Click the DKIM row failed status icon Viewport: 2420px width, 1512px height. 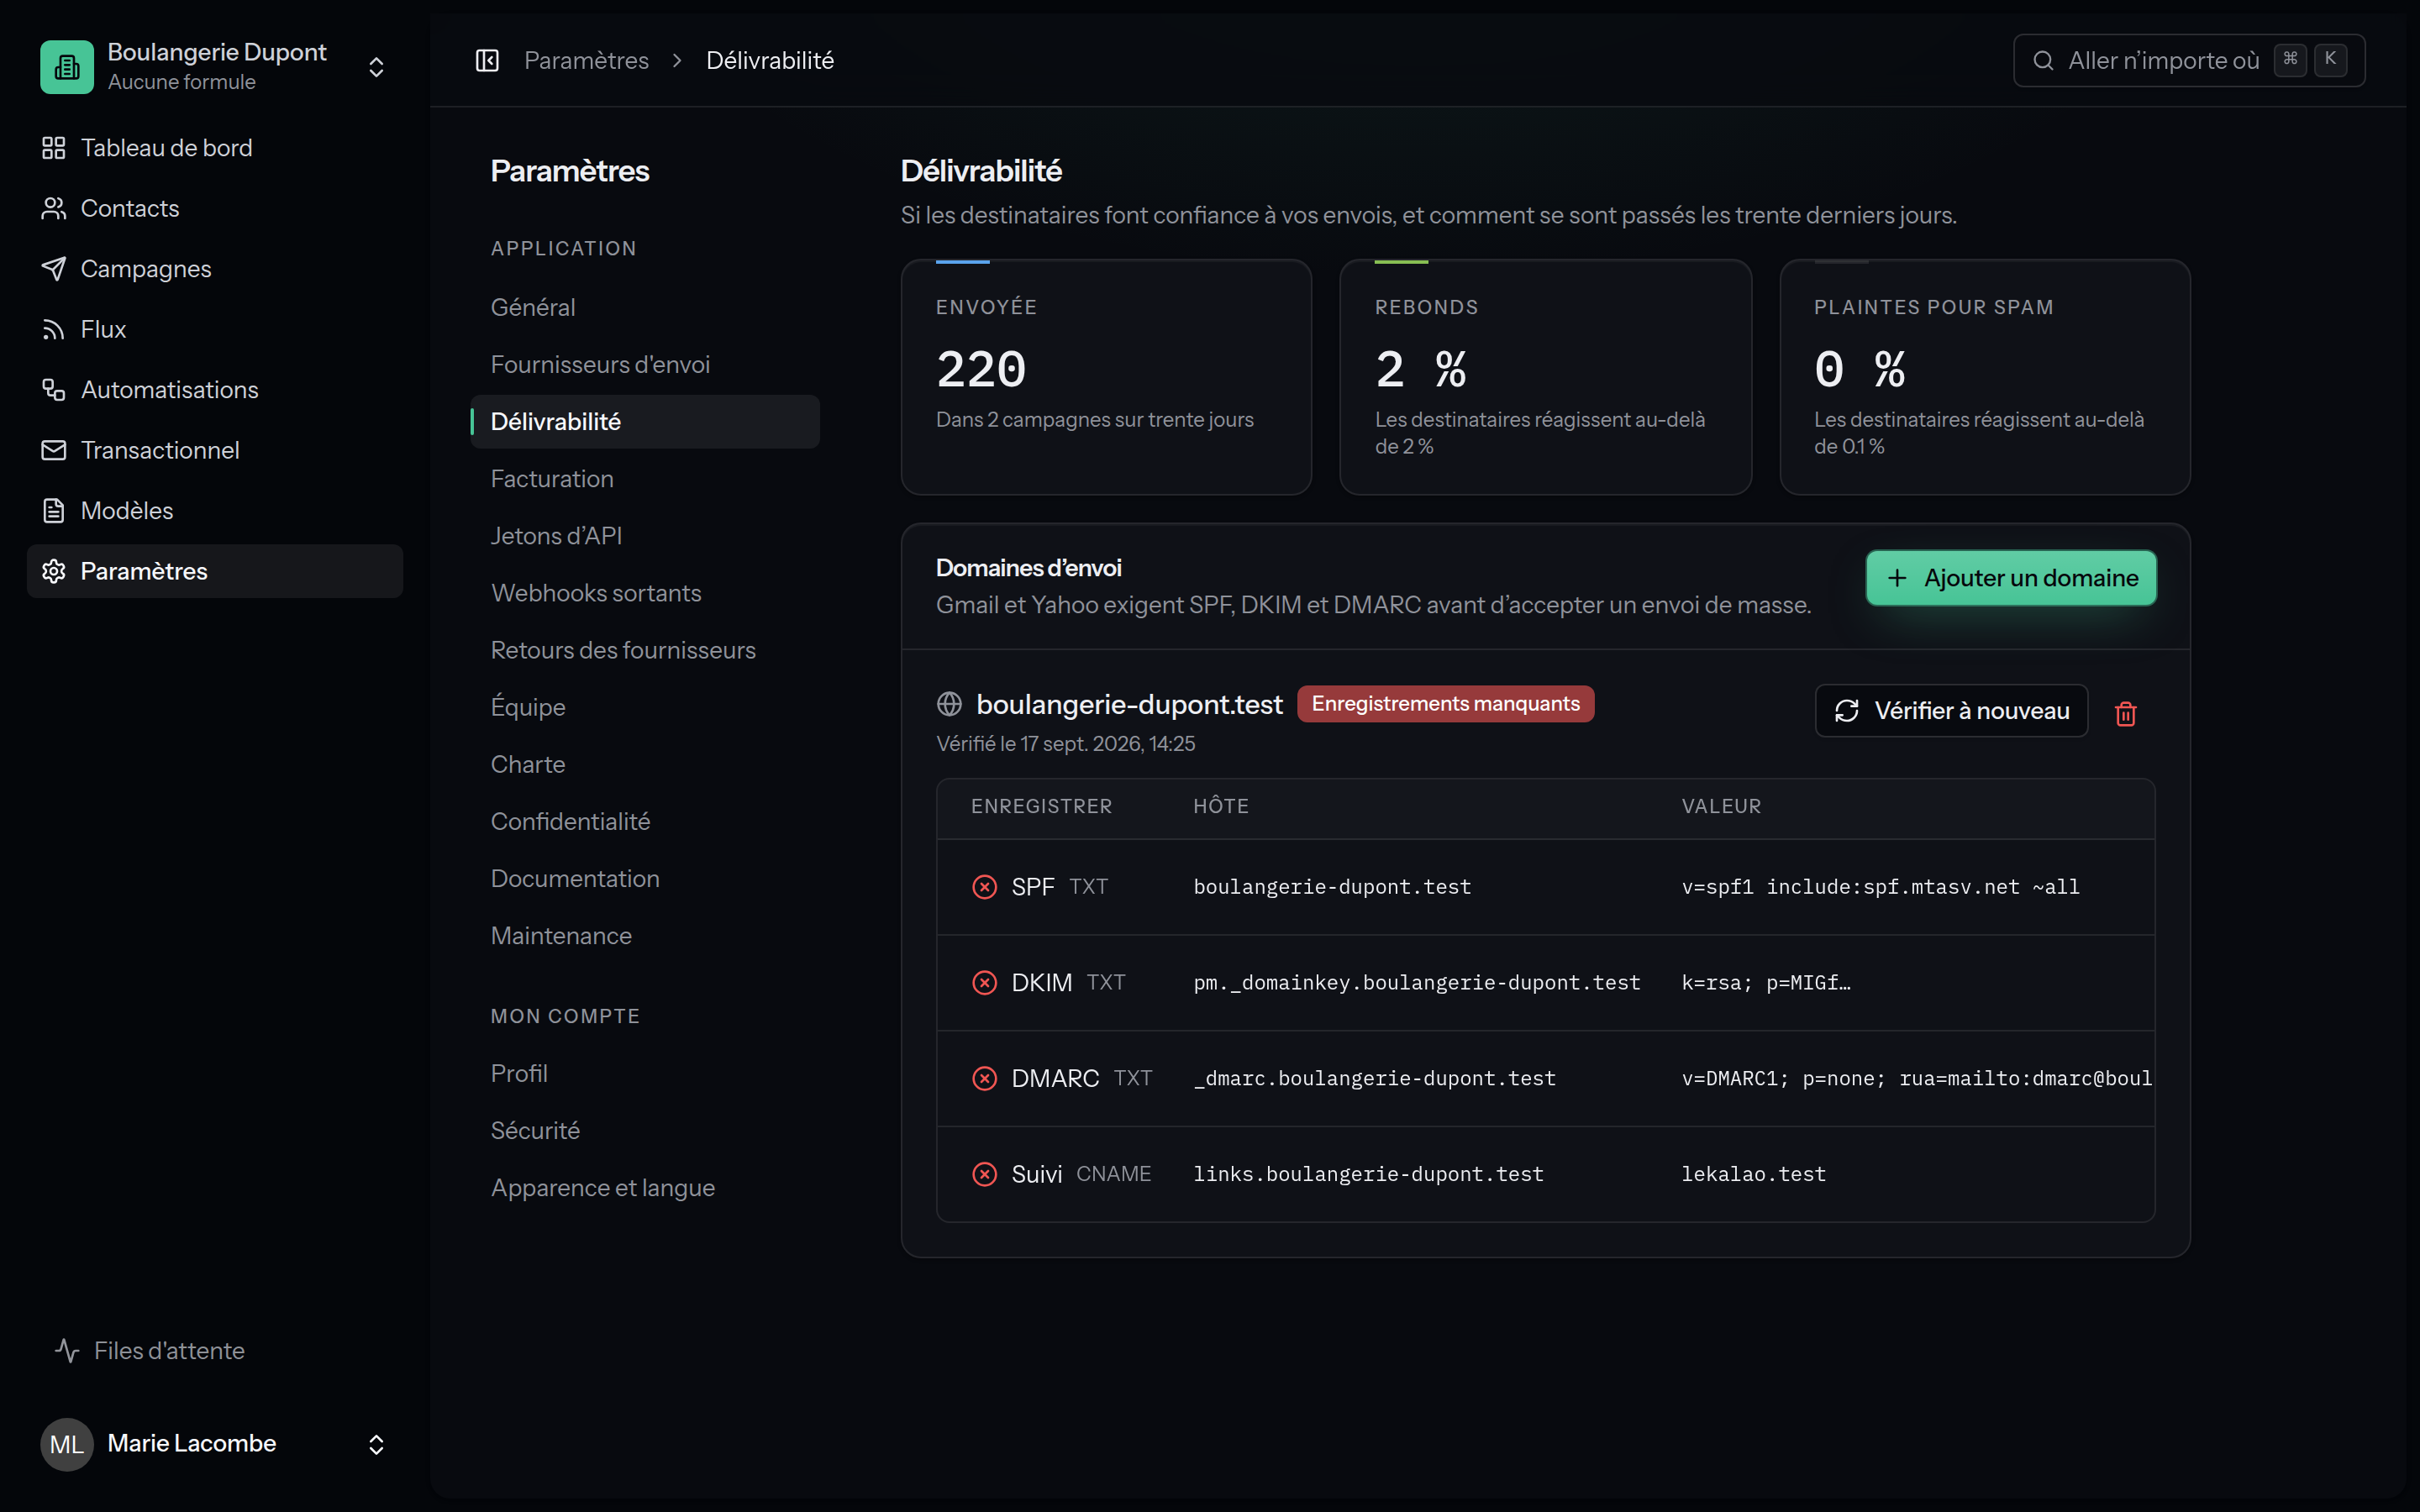985,983
